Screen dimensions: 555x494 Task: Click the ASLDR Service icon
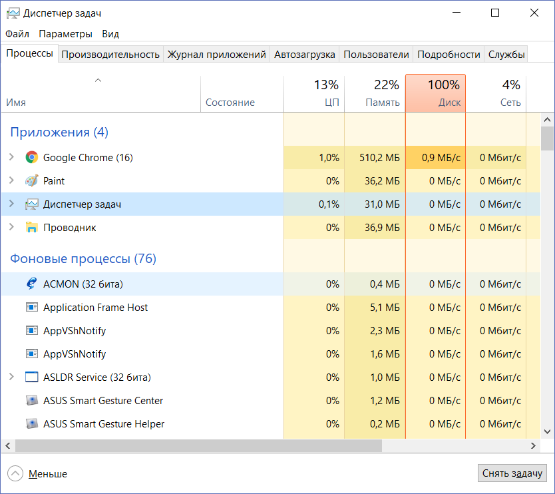(x=31, y=377)
